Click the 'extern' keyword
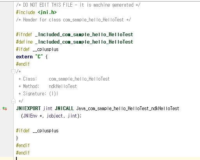Viewport: 200px width, 160px height. (24, 57)
